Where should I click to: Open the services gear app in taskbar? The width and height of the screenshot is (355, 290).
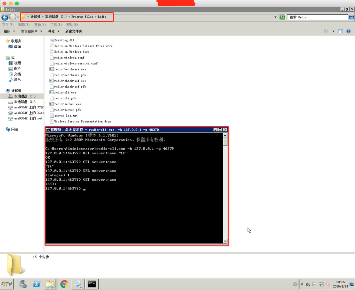tap(78, 284)
